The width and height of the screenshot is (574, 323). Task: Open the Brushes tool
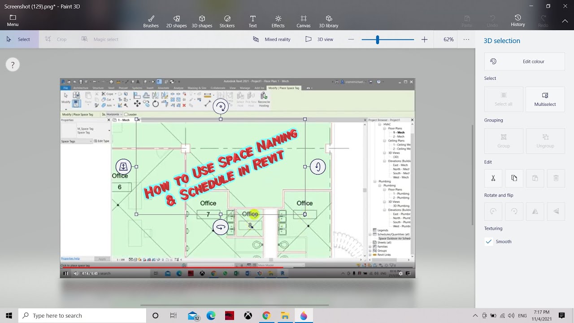point(151,22)
